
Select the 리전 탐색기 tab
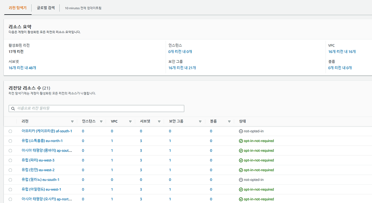click(x=18, y=8)
